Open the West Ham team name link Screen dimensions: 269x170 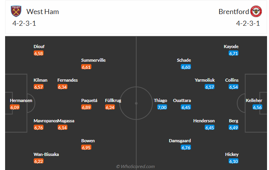click(42, 12)
